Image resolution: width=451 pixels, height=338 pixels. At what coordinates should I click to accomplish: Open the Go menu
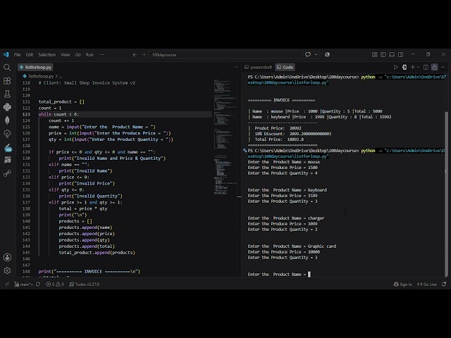point(78,55)
